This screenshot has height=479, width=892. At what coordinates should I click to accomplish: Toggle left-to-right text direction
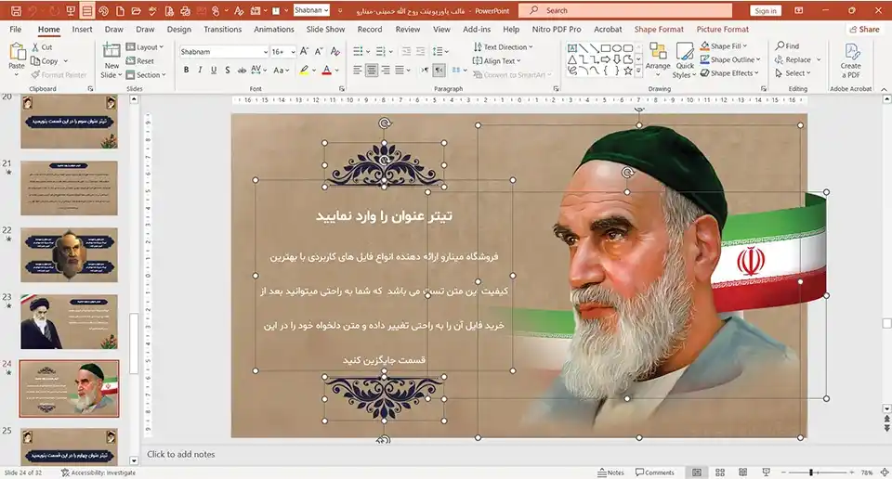[x=425, y=70]
